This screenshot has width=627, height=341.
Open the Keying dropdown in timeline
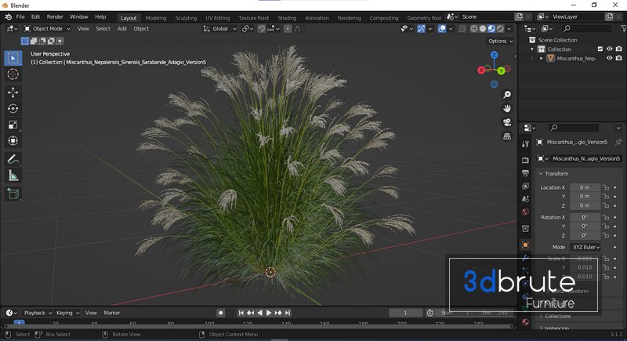(x=67, y=313)
